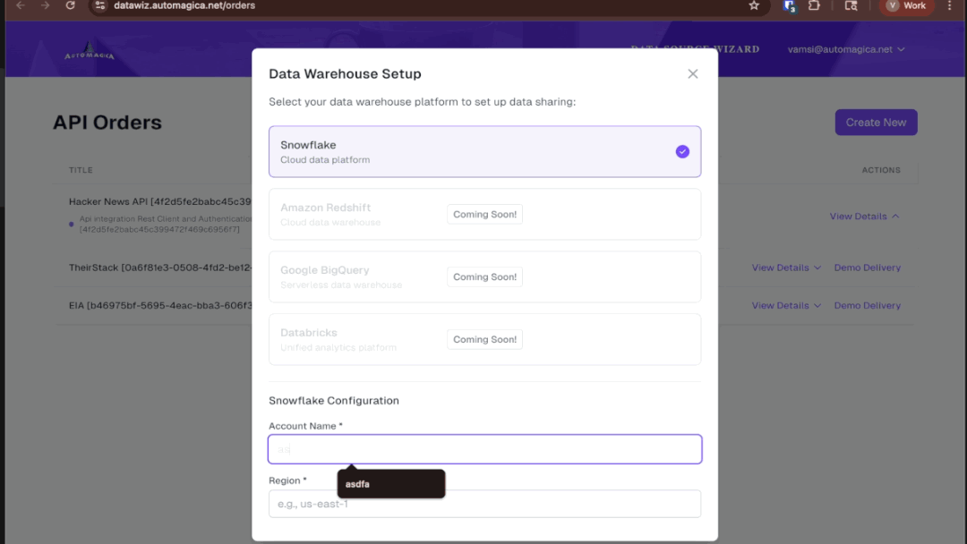967x544 pixels.
Task: Open Chrome three-dot menu
Action: (950, 5)
